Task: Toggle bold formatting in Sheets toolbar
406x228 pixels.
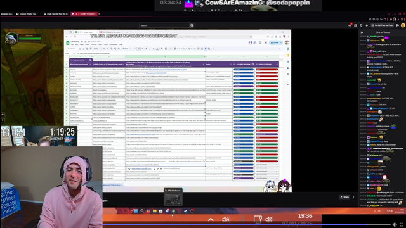Action: (x=147, y=49)
